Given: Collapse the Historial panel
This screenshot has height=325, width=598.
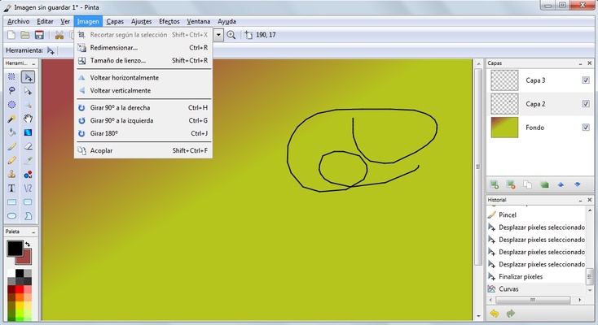Looking at the screenshot, I should (x=580, y=200).
